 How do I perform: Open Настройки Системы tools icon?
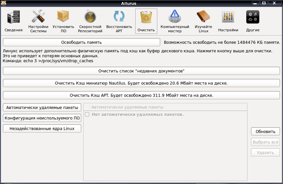(x=38, y=21)
